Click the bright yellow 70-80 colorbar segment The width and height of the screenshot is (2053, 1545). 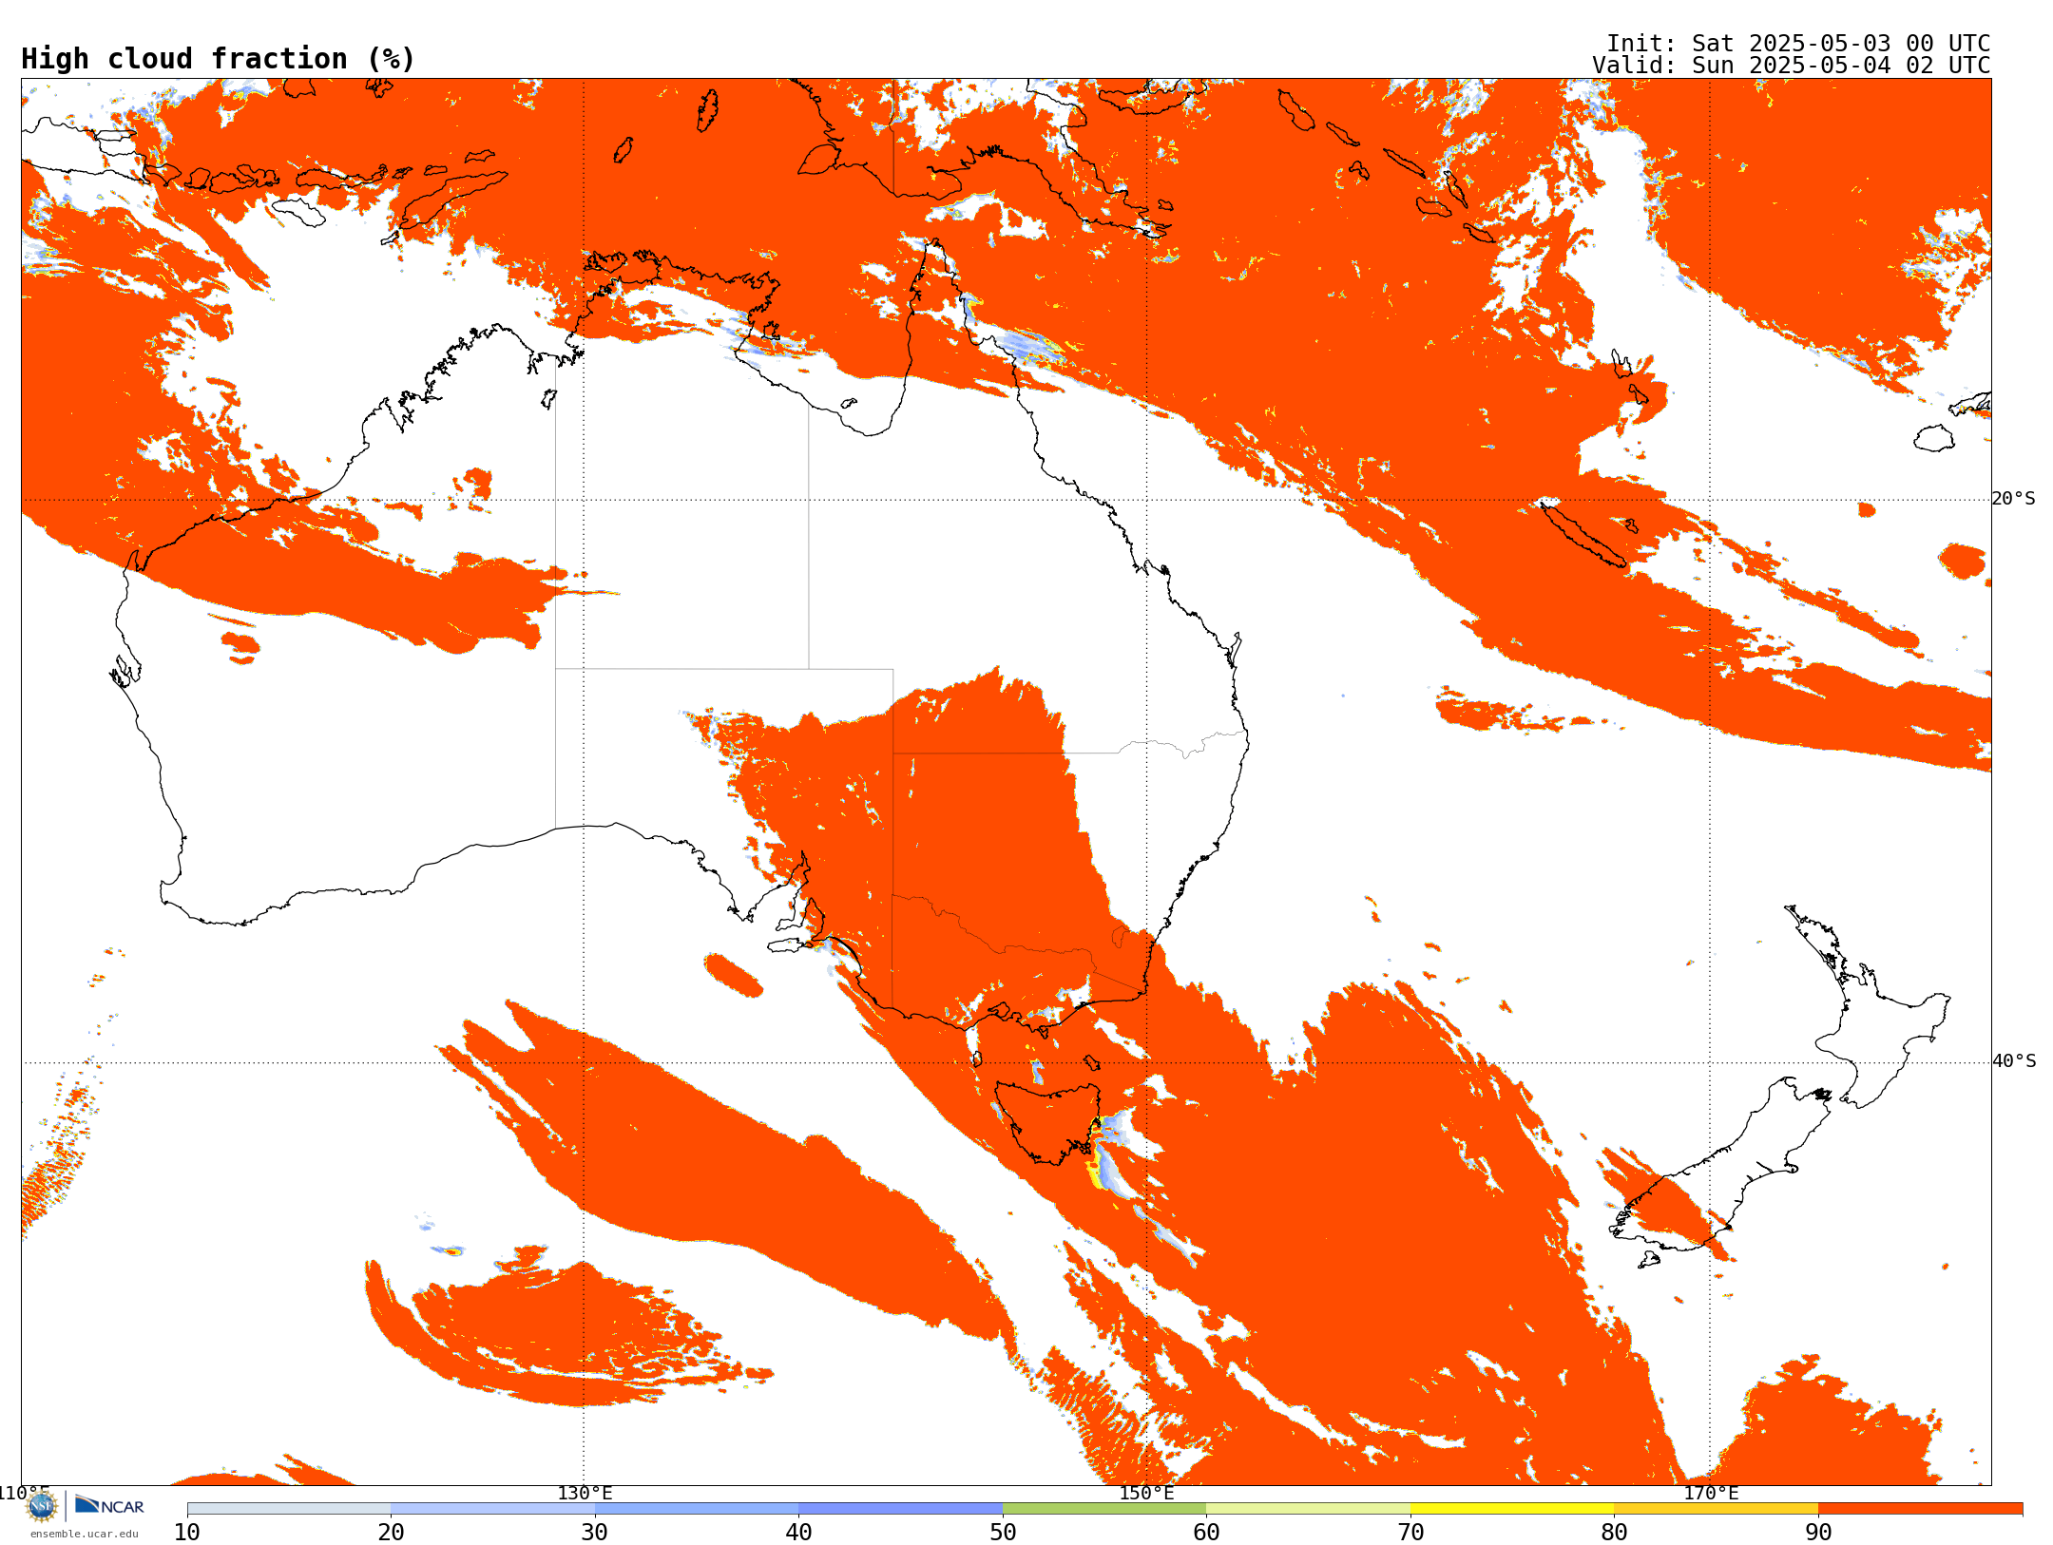[x=1512, y=1509]
